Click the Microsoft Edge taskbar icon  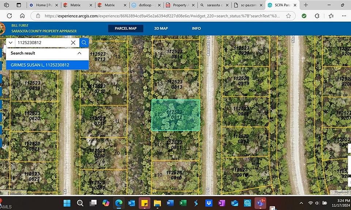118,203
